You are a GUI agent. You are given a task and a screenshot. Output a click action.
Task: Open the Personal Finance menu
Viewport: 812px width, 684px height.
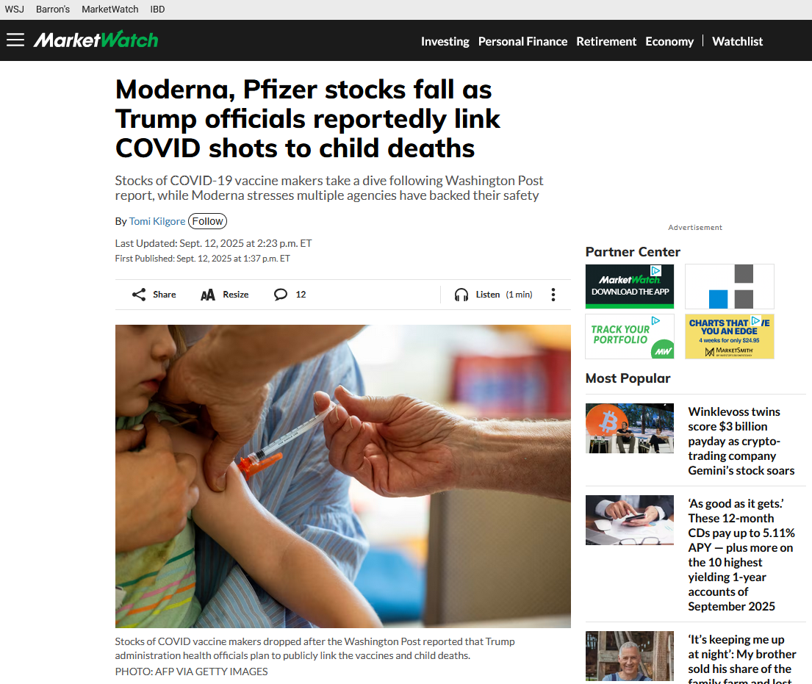pos(522,41)
